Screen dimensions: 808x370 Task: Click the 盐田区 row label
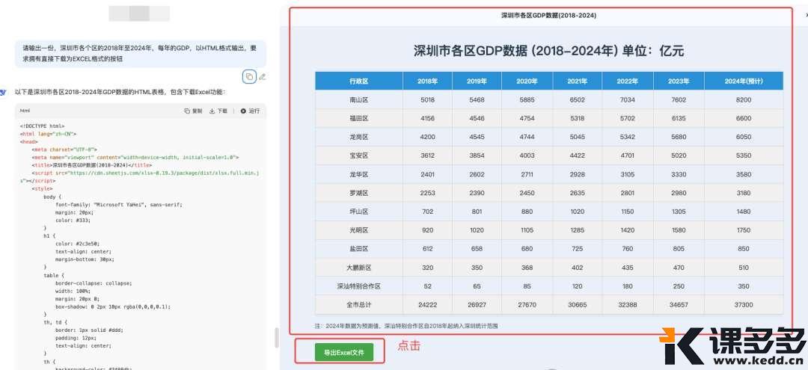(358, 249)
